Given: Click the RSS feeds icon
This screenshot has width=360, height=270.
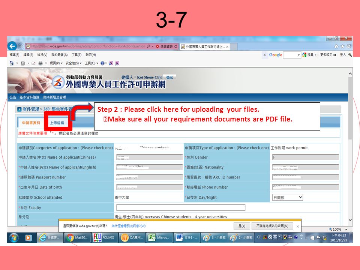Looking at the screenshot, I should (x=23, y=63).
